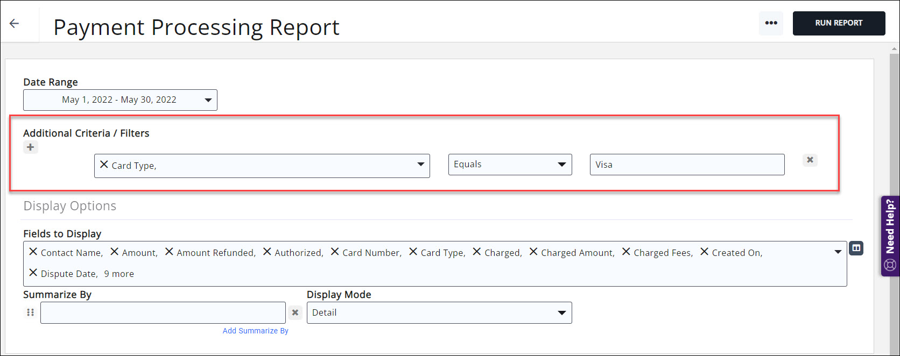Screen dimensions: 900x356
Task: Remove Amount Refunded from displayed fields
Action: click(169, 252)
